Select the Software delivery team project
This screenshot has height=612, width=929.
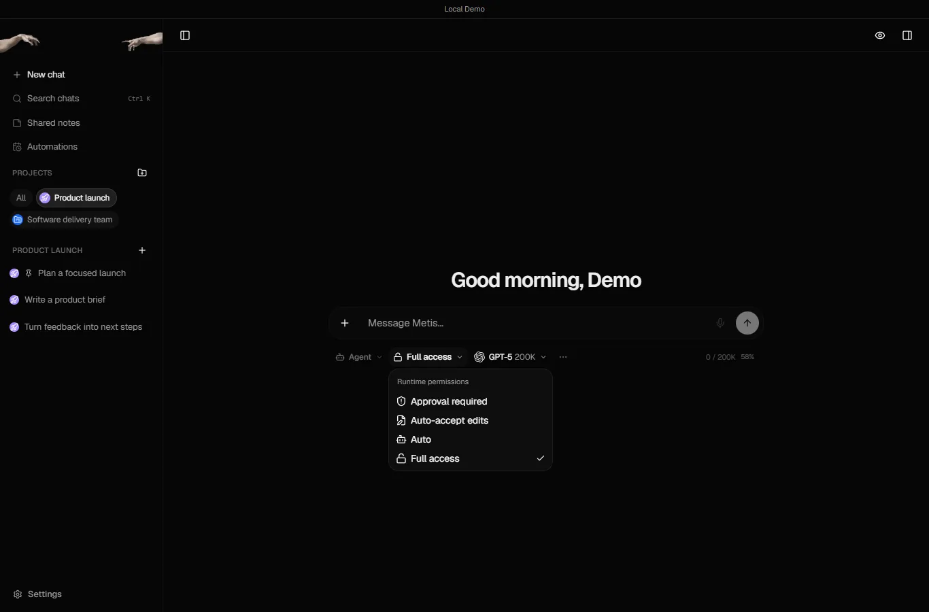[64, 220]
